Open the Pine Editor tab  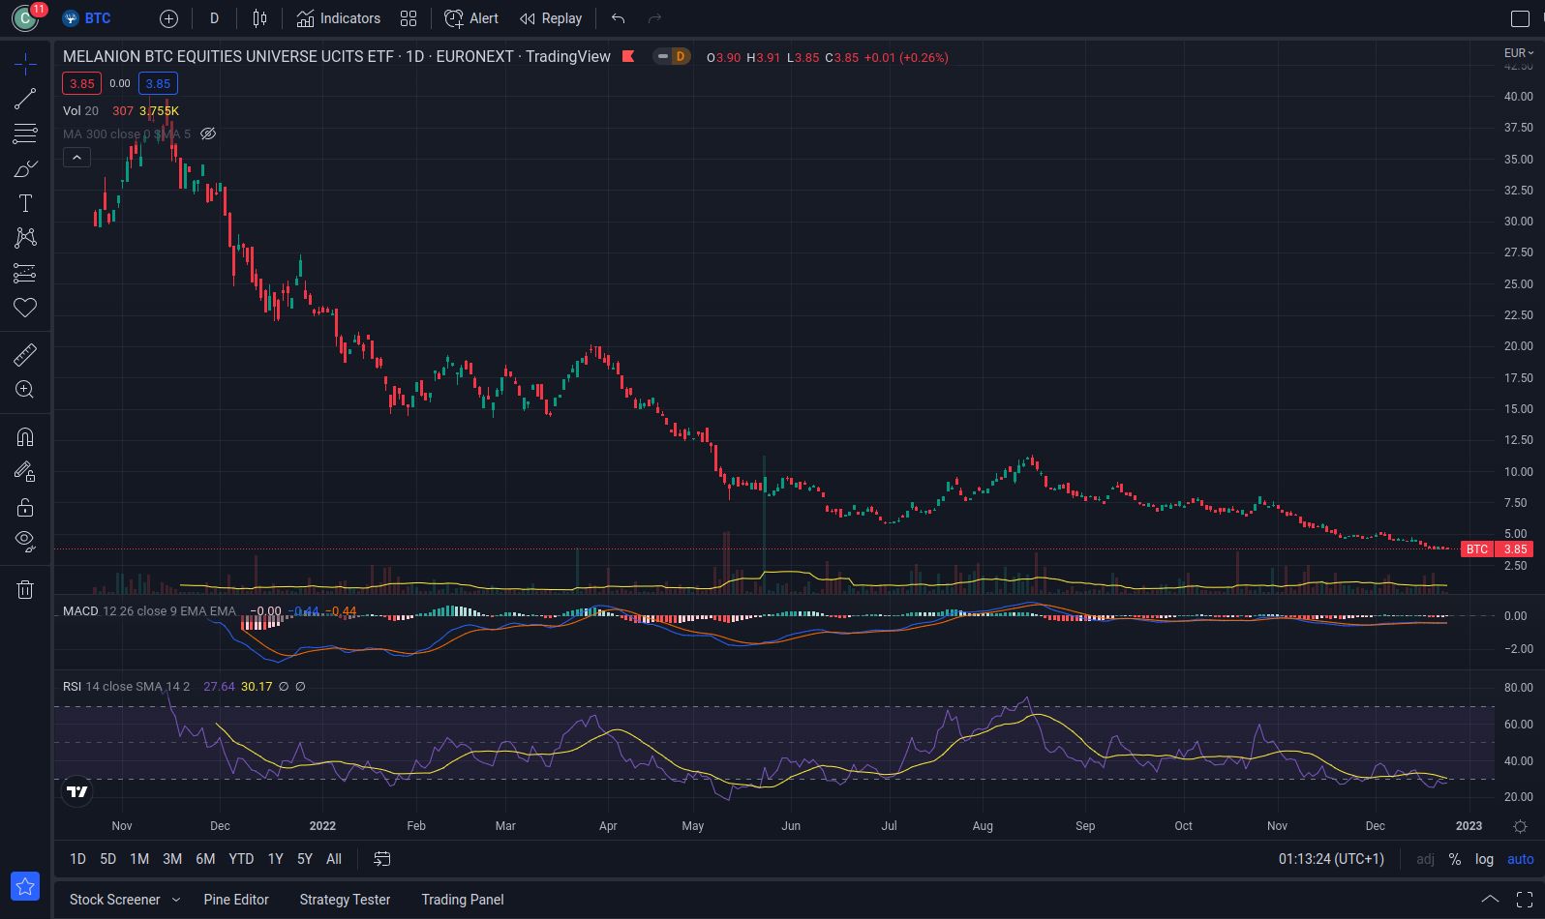tap(236, 900)
